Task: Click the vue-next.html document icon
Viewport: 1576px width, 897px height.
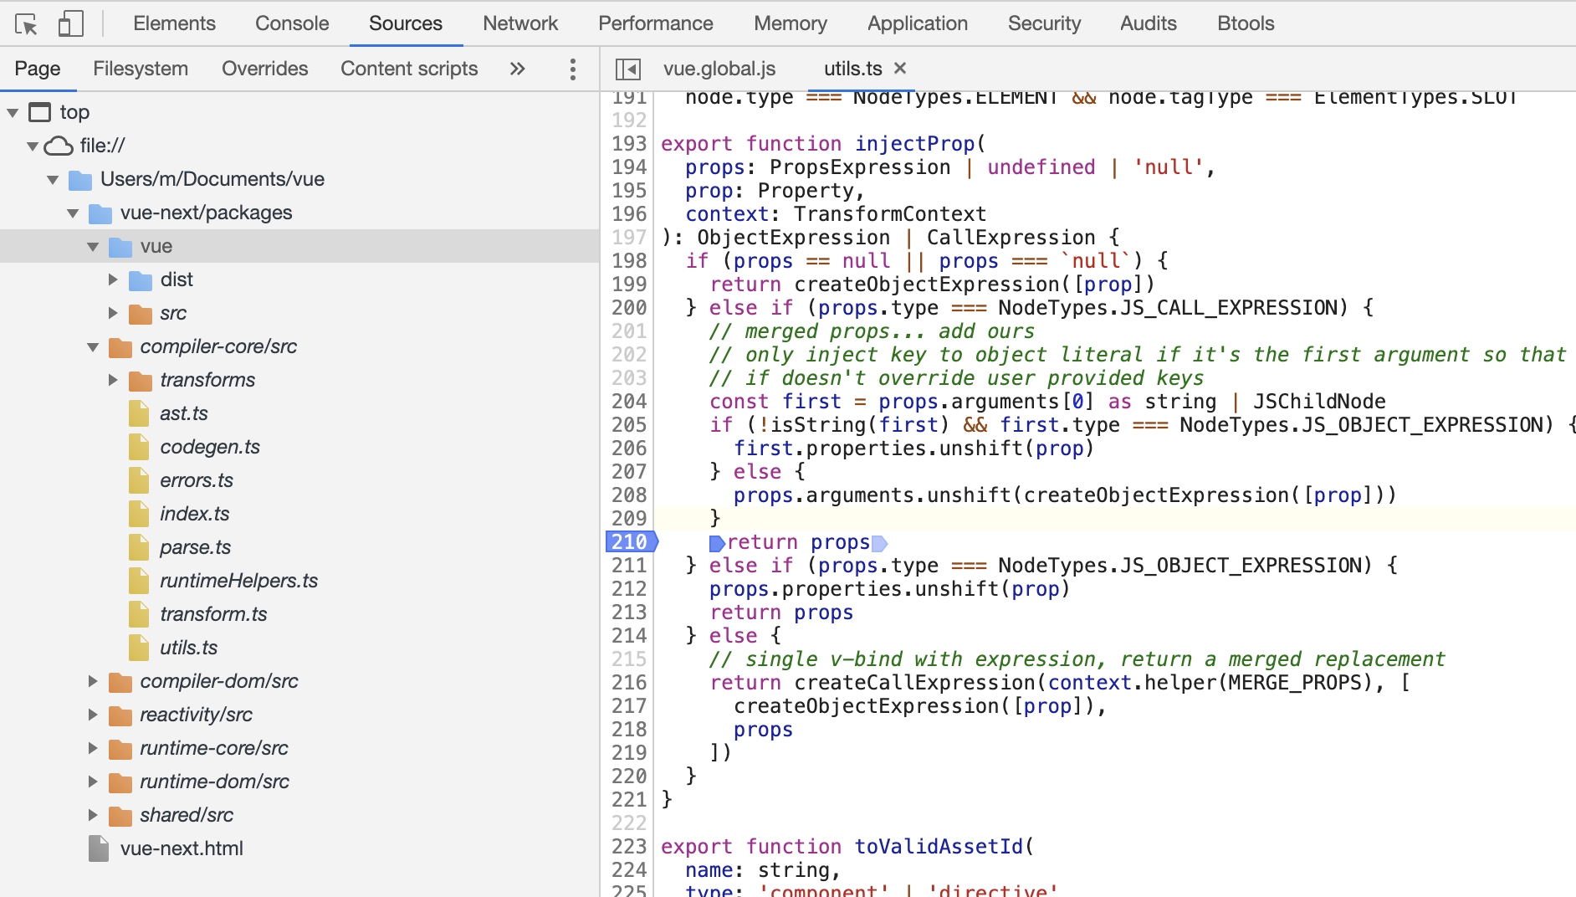Action: pos(99,848)
